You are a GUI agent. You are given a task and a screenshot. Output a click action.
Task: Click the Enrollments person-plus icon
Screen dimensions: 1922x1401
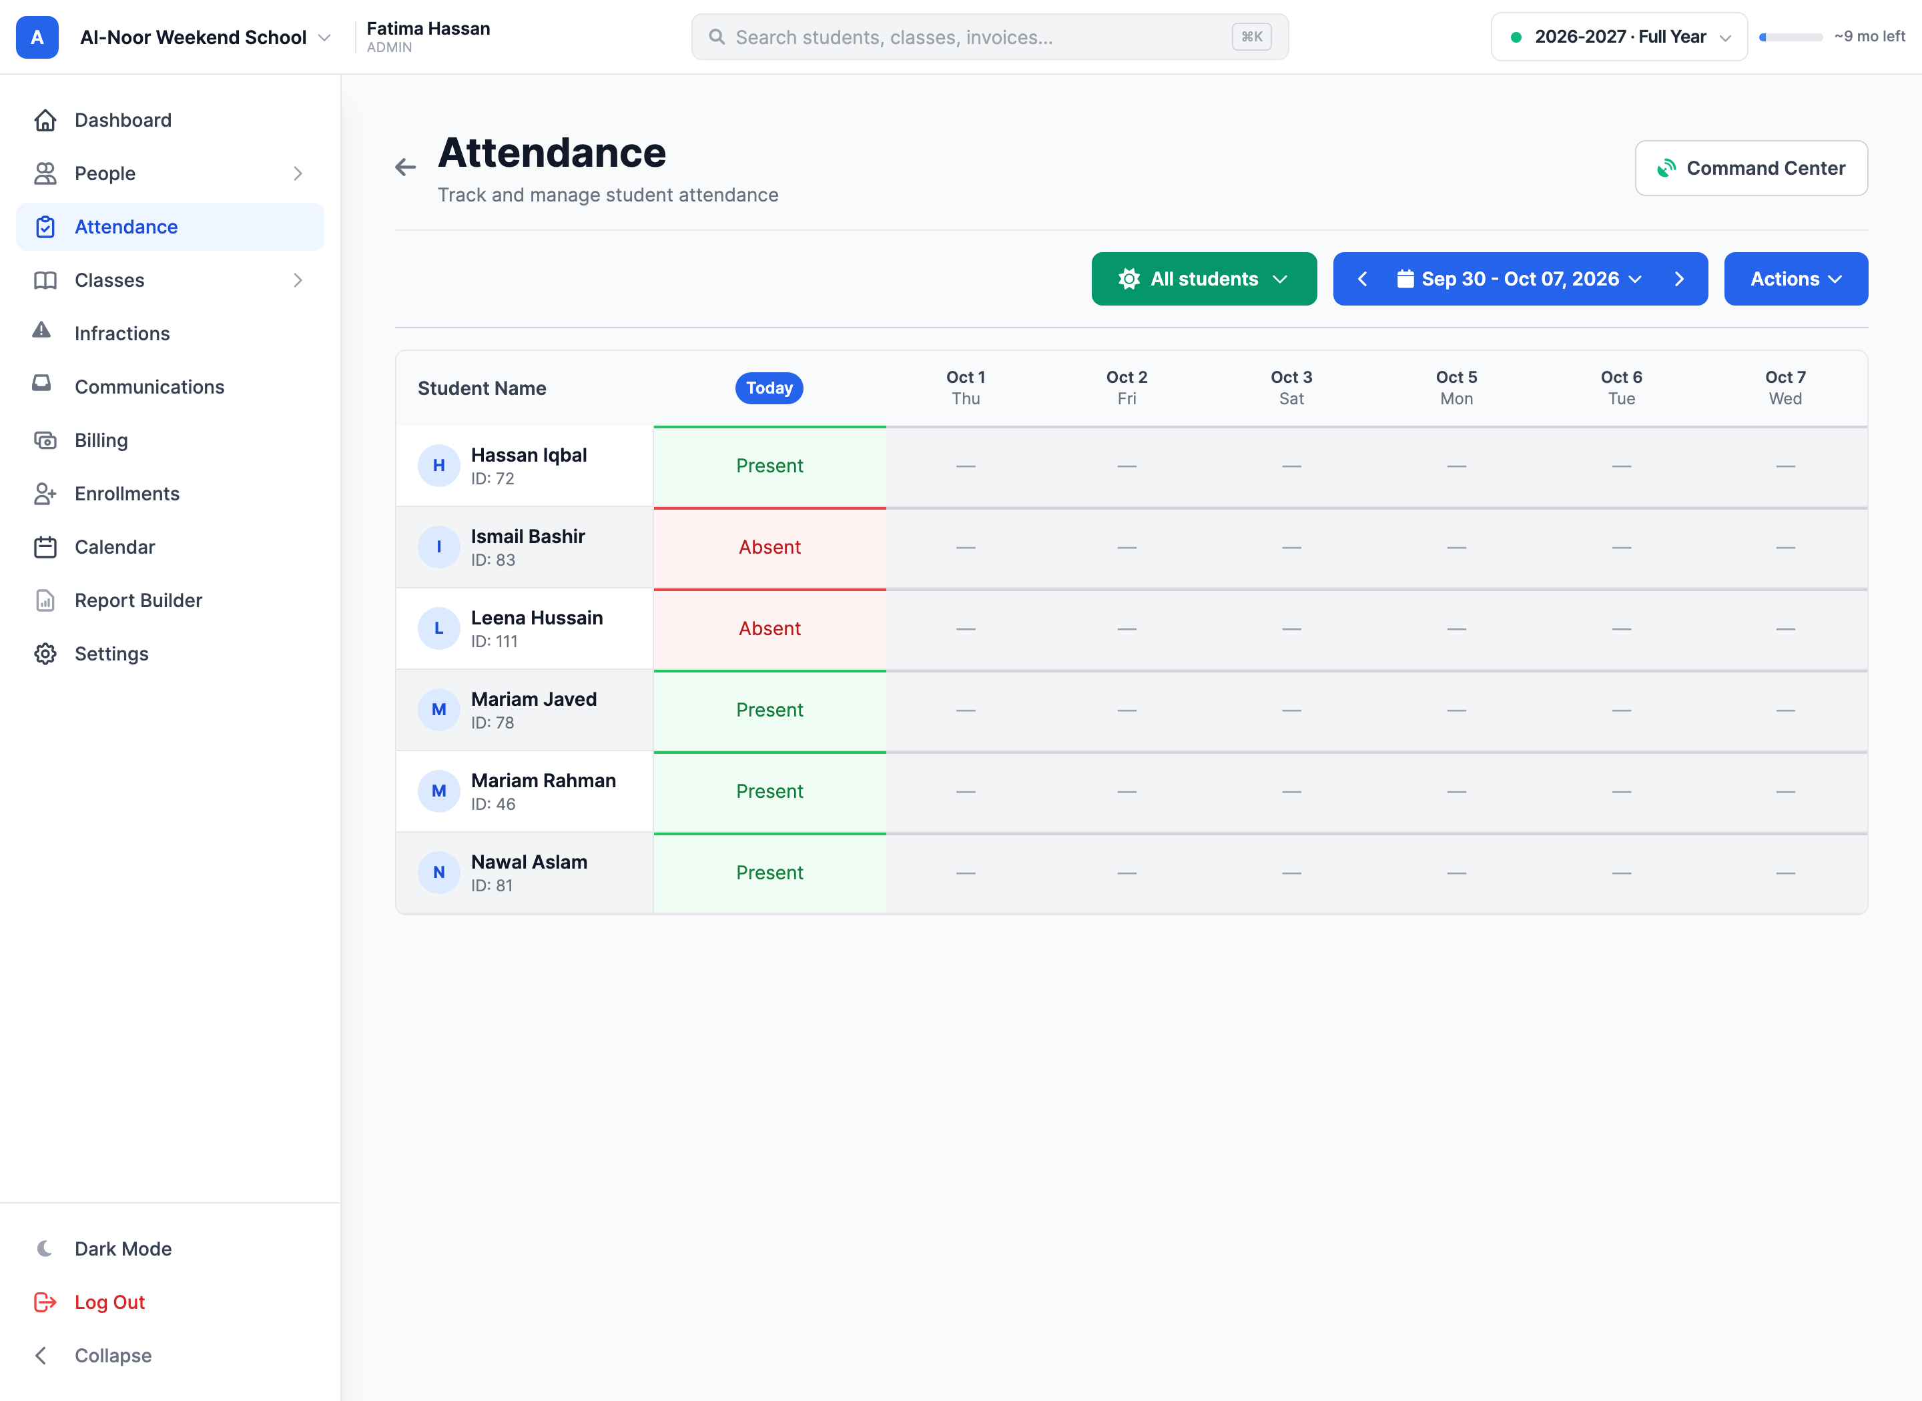coord(45,494)
